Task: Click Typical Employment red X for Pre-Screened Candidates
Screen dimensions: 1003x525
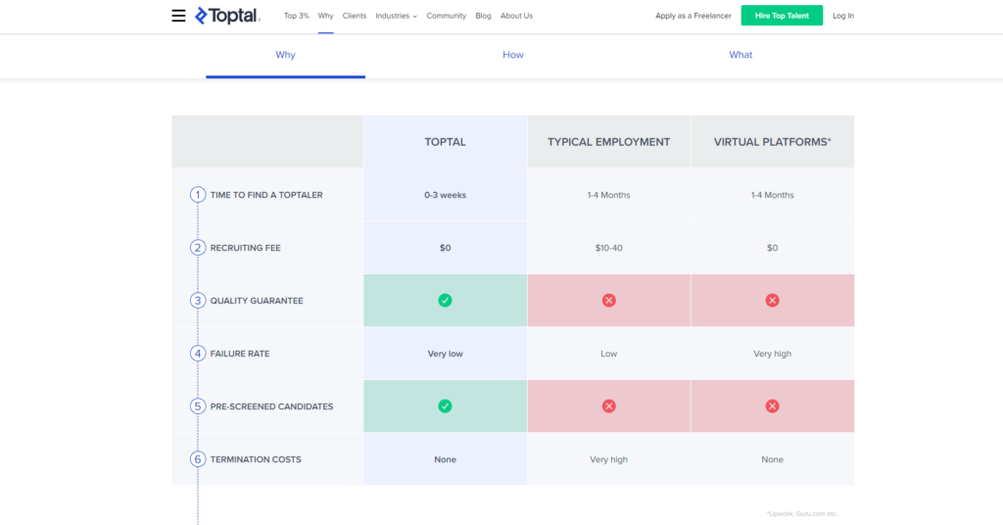Action: pyautogui.click(x=609, y=406)
